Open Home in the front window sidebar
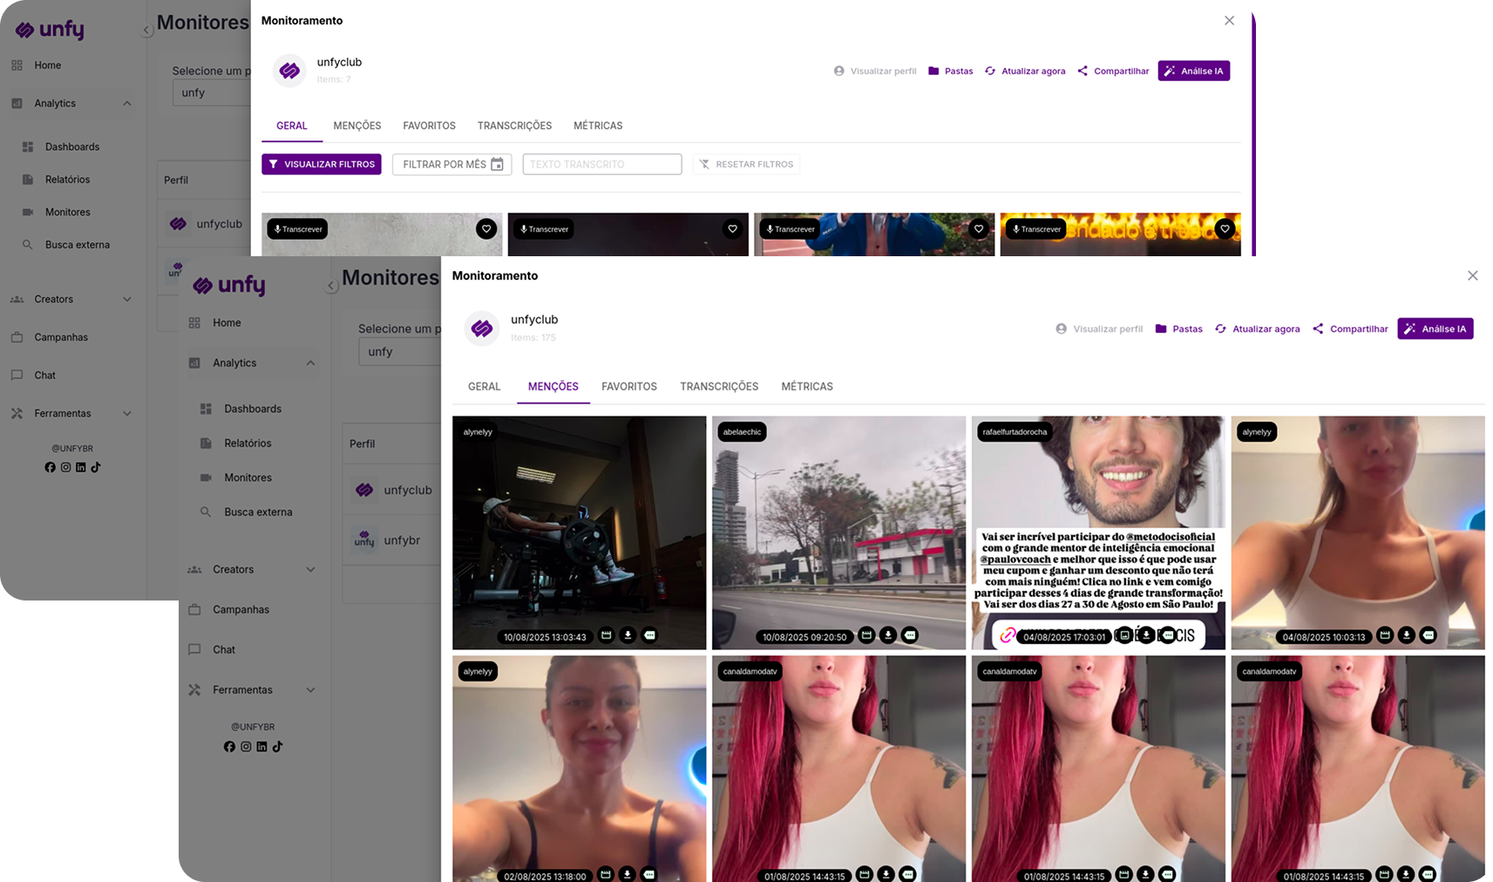Screen dimensions: 1493x882 227,322
